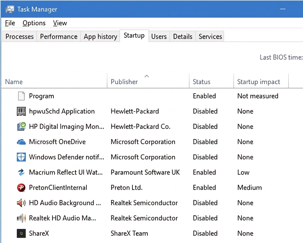Click the Not measured startup impact cell

[258, 96]
